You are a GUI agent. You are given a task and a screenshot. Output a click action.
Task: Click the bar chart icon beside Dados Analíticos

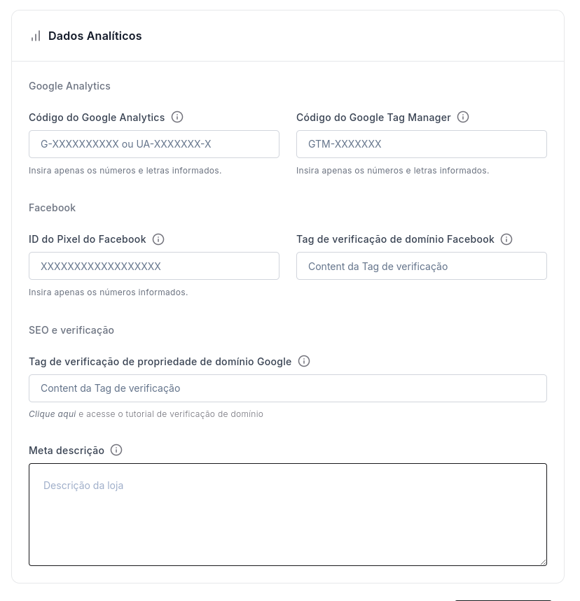36,36
